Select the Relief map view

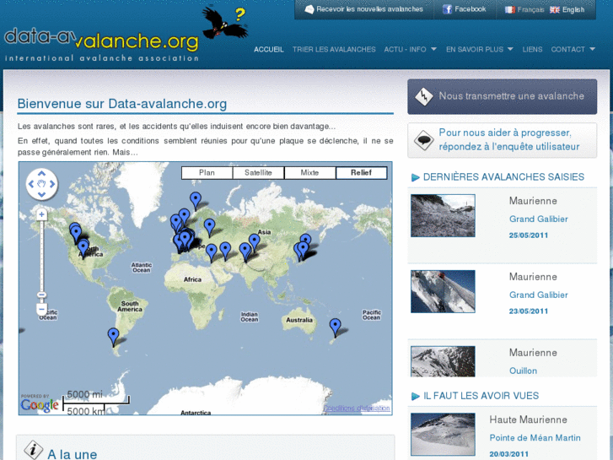click(361, 173)
